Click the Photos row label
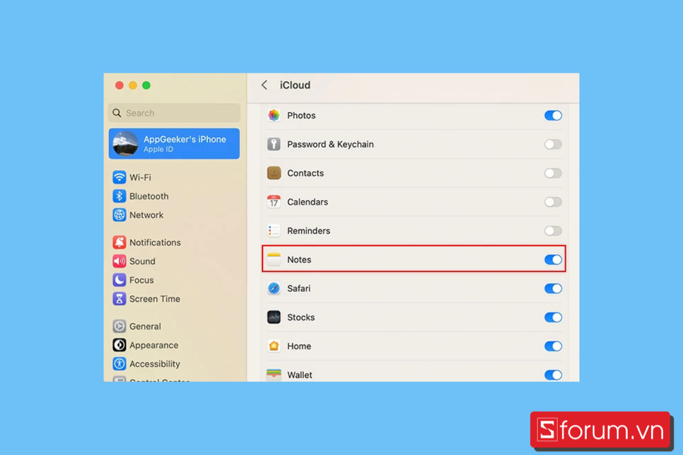683x455 pixels. pos(301,115)
